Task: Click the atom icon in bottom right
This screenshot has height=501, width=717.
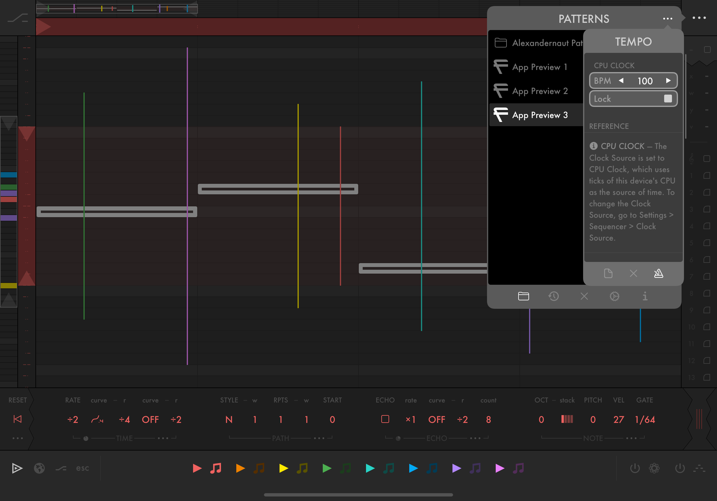Action: (x=654, y=468)
